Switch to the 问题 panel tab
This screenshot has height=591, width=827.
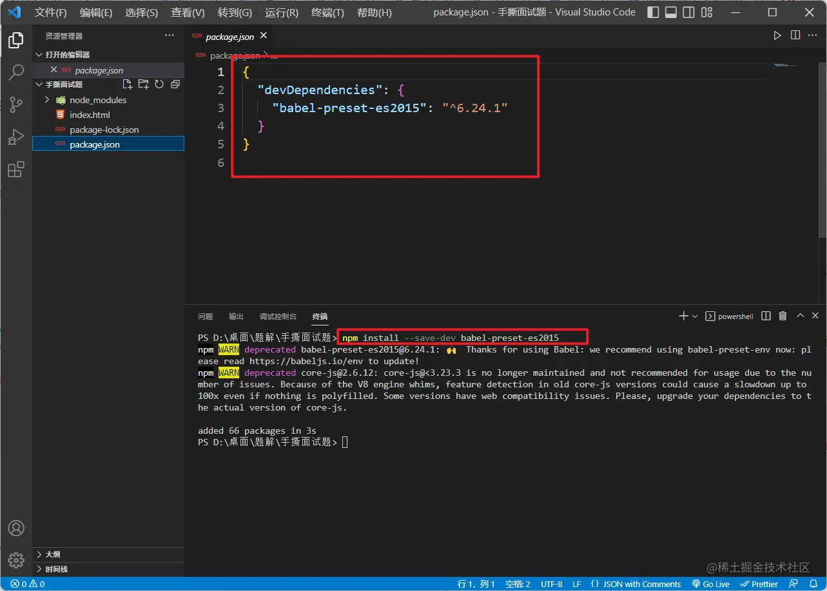(206, 316)
